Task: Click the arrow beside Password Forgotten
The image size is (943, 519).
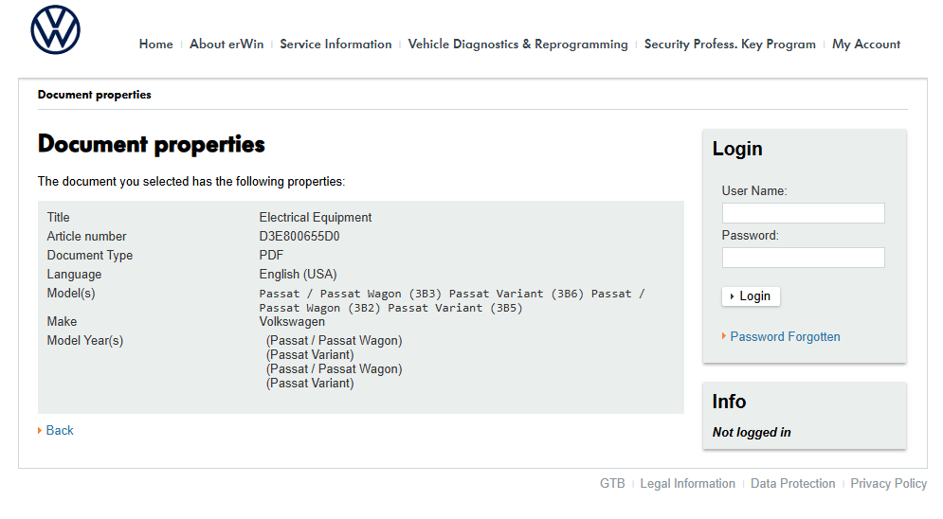Action: click(x=724, y=336)
